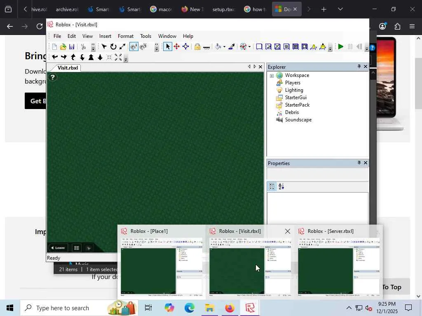Click the zoom extents icon
The height and width of the screenshot is (316, 422).
pyautogui.click(x=118, y=57)
